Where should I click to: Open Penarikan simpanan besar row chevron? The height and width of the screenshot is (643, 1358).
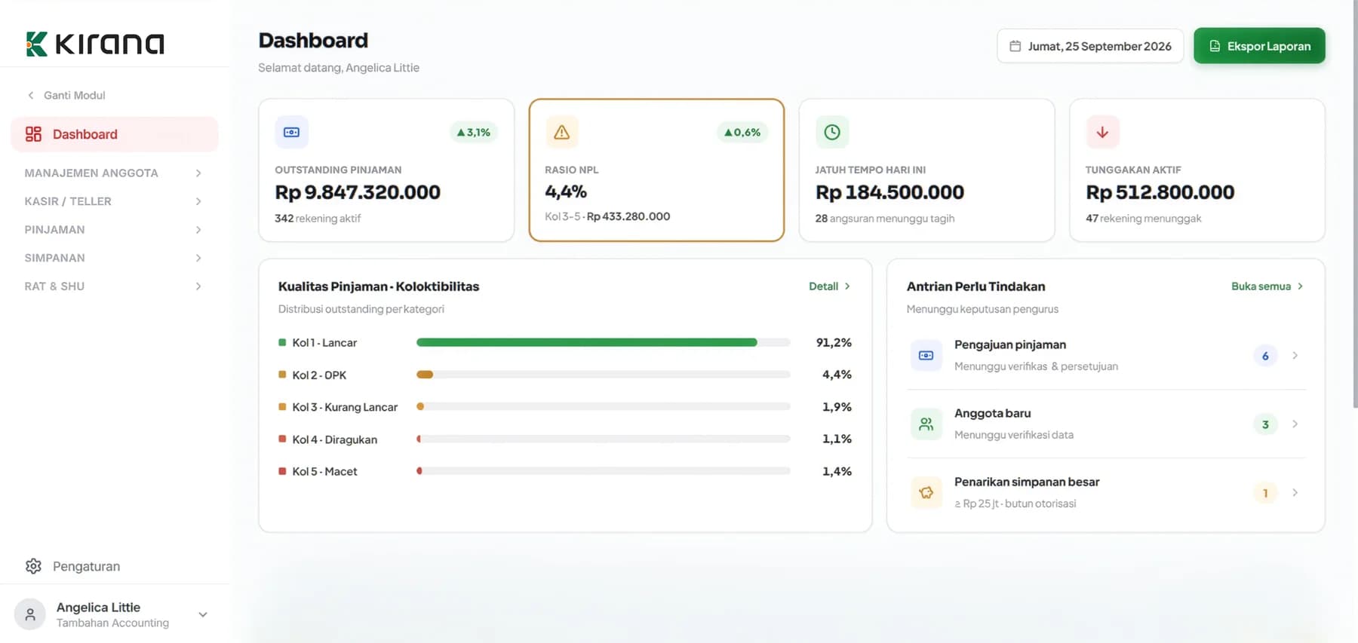point(1295,492)
